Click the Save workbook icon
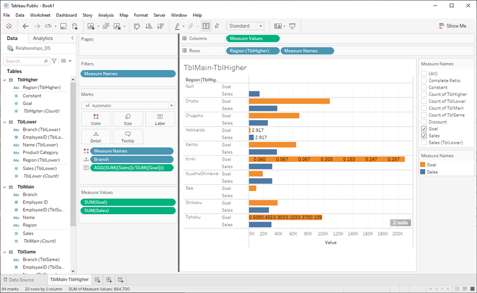 63,26
